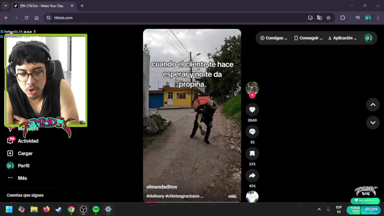Show hidden system tray icons
Viewport: 384px width, 216px height.
[x=319, y=209]
